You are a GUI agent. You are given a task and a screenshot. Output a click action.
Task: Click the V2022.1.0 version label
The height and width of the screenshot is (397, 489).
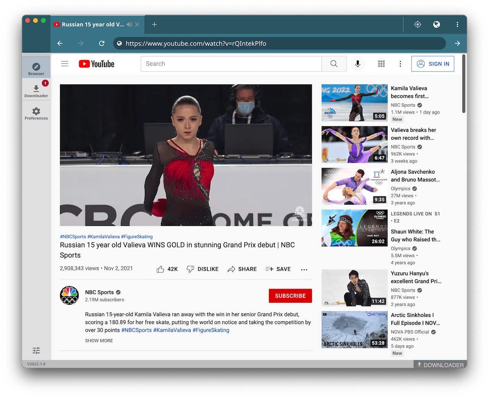[x=36, y=364]
